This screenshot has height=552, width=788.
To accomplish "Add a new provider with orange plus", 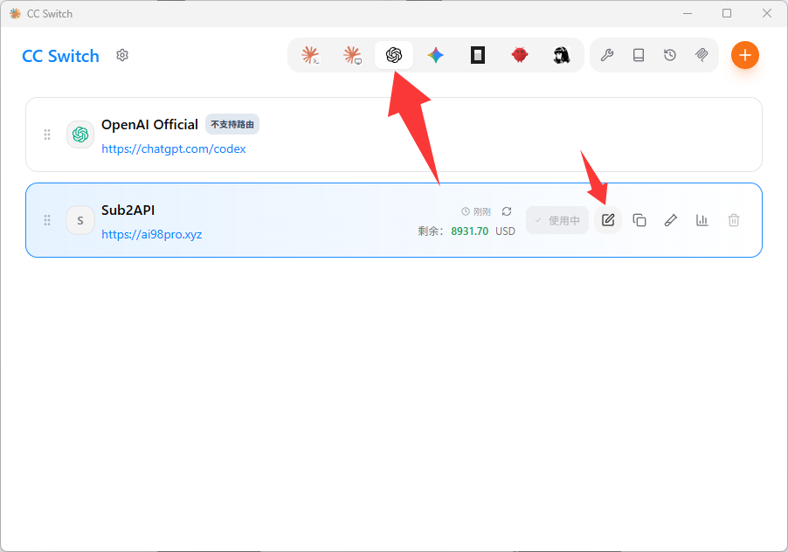I will [x=745, y=55].
